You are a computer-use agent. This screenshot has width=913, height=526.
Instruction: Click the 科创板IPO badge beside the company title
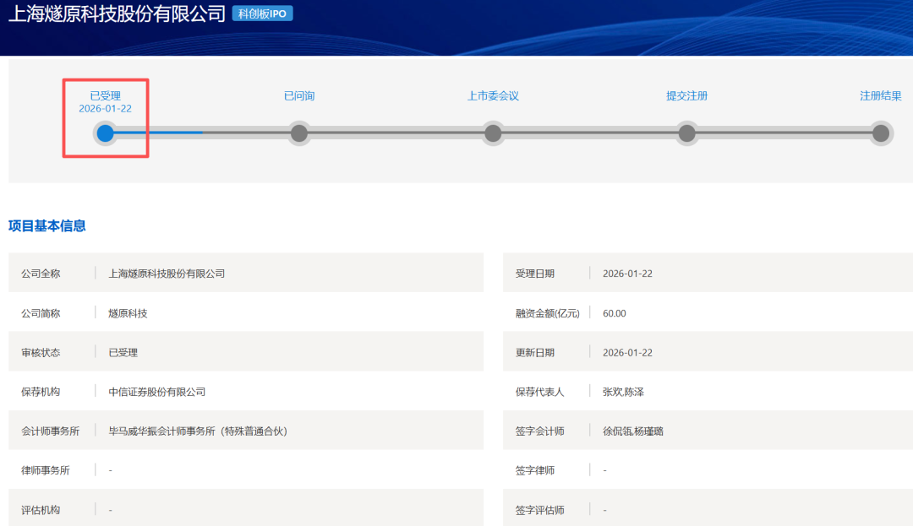coord(262,14)
